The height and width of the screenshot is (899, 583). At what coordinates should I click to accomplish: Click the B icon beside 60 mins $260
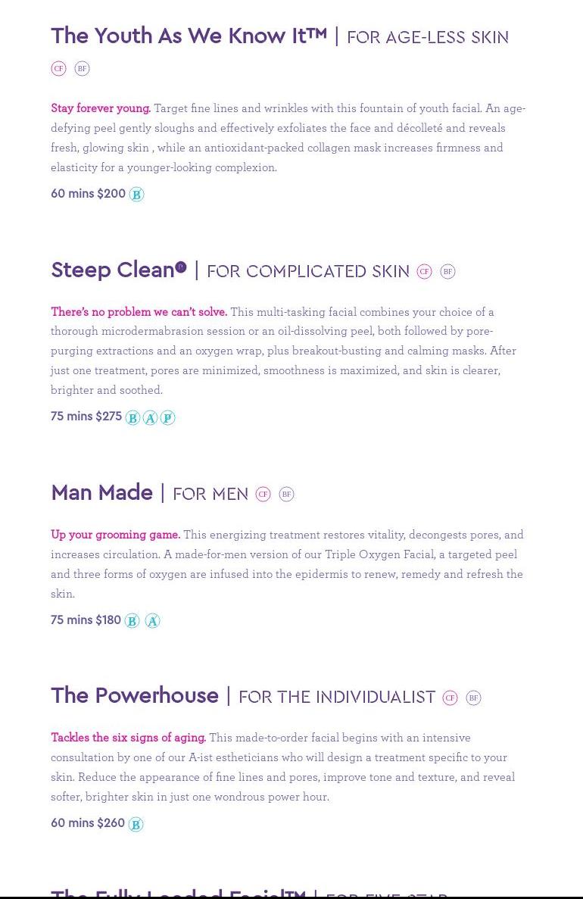136,824
